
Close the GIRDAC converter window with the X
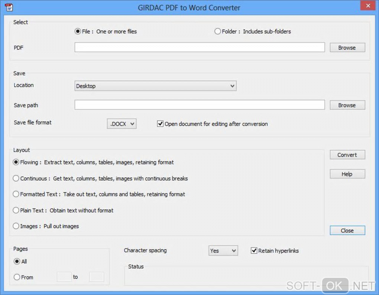click(x=367, y=5)
